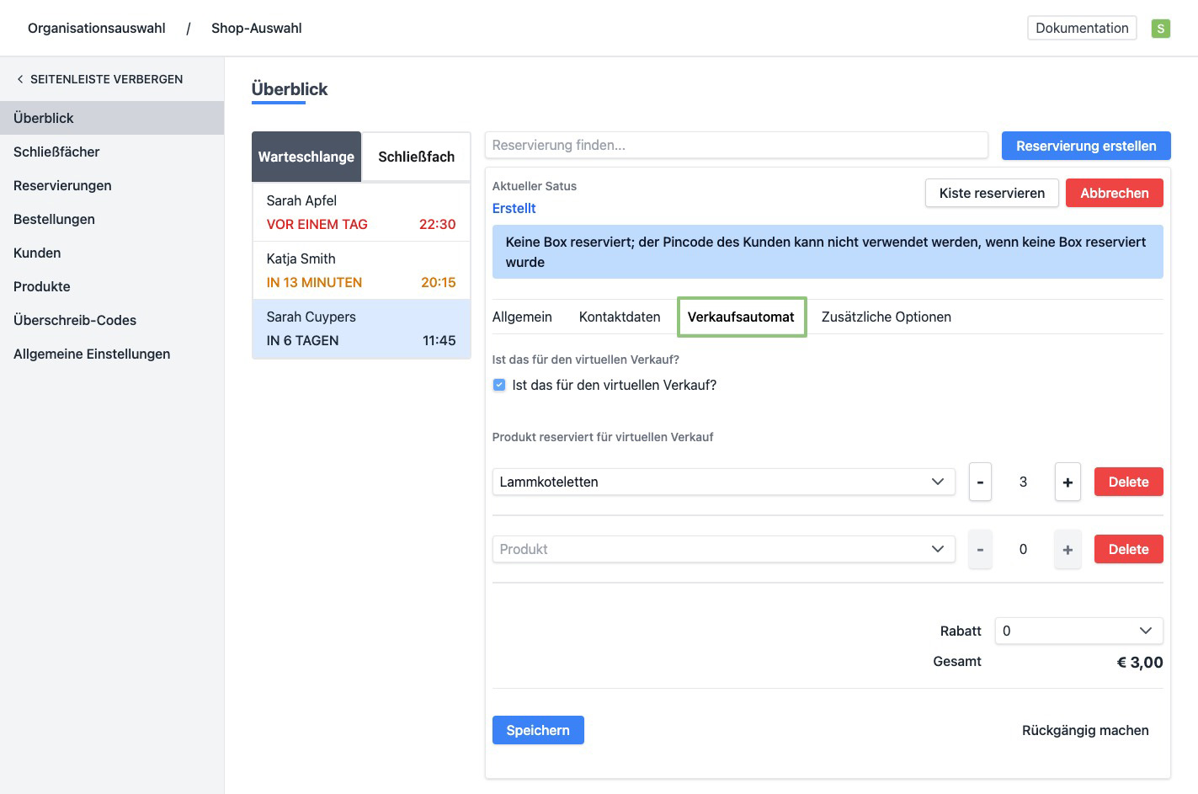Screen dimensions: 1198x794
Task: Open the Zusätzliche Optionen tab
Action: tap(886, 317)
